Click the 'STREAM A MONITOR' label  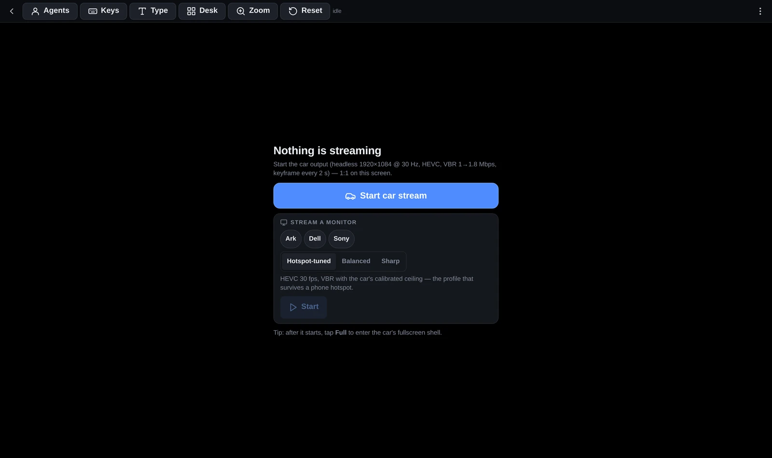pos(323,222)
